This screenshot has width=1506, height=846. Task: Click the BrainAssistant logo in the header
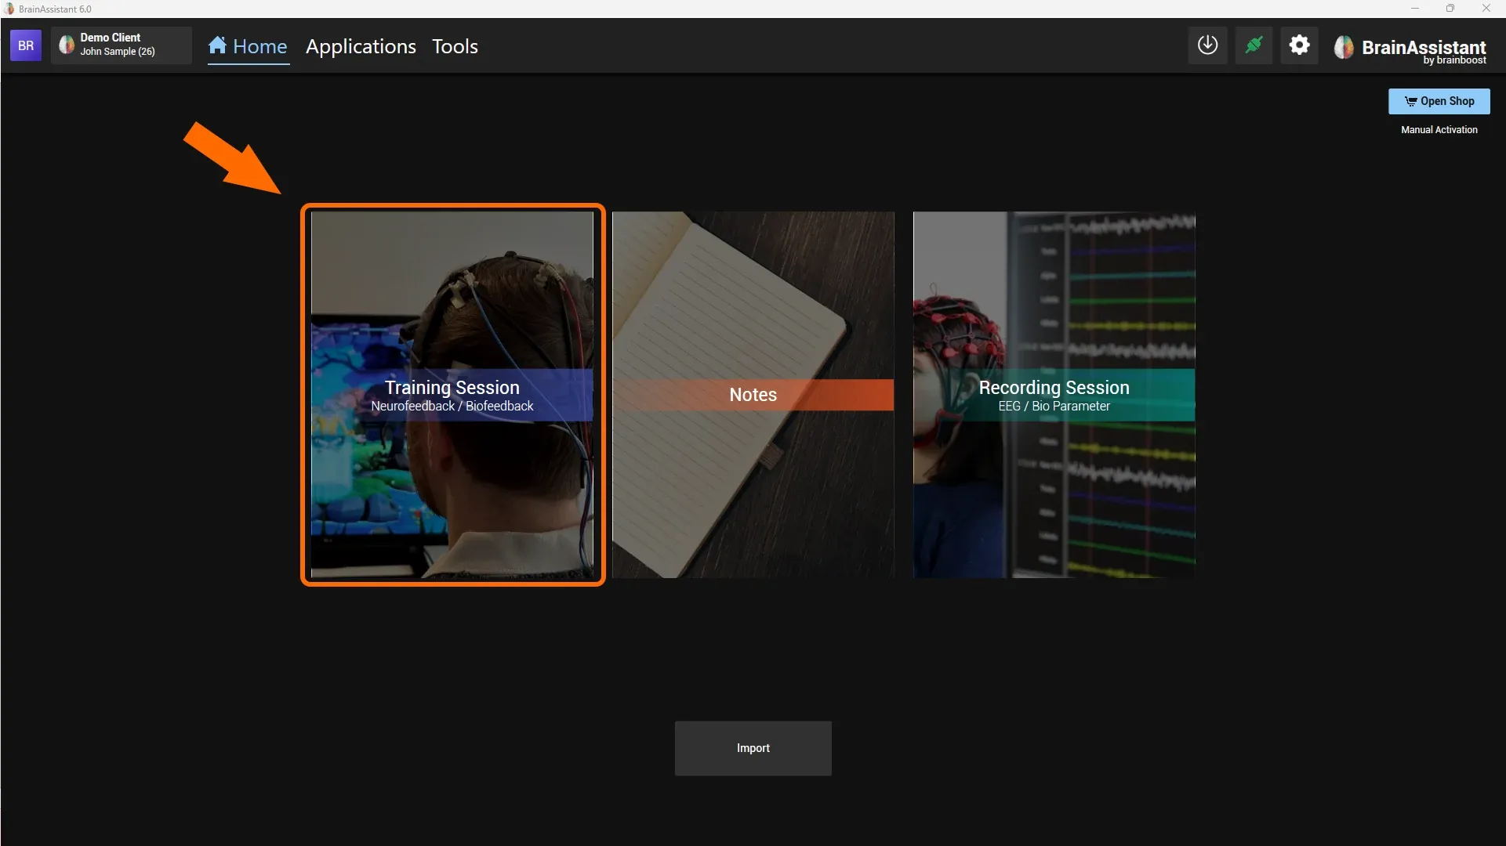point(1410,49)
